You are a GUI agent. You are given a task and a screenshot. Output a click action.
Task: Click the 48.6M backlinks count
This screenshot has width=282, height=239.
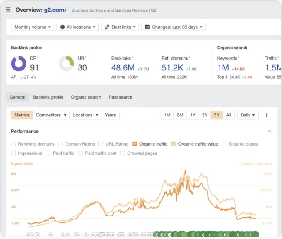(123, 67)
